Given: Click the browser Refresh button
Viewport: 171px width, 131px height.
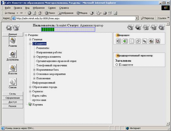Looking at the screenshot, I should point(35,13).
